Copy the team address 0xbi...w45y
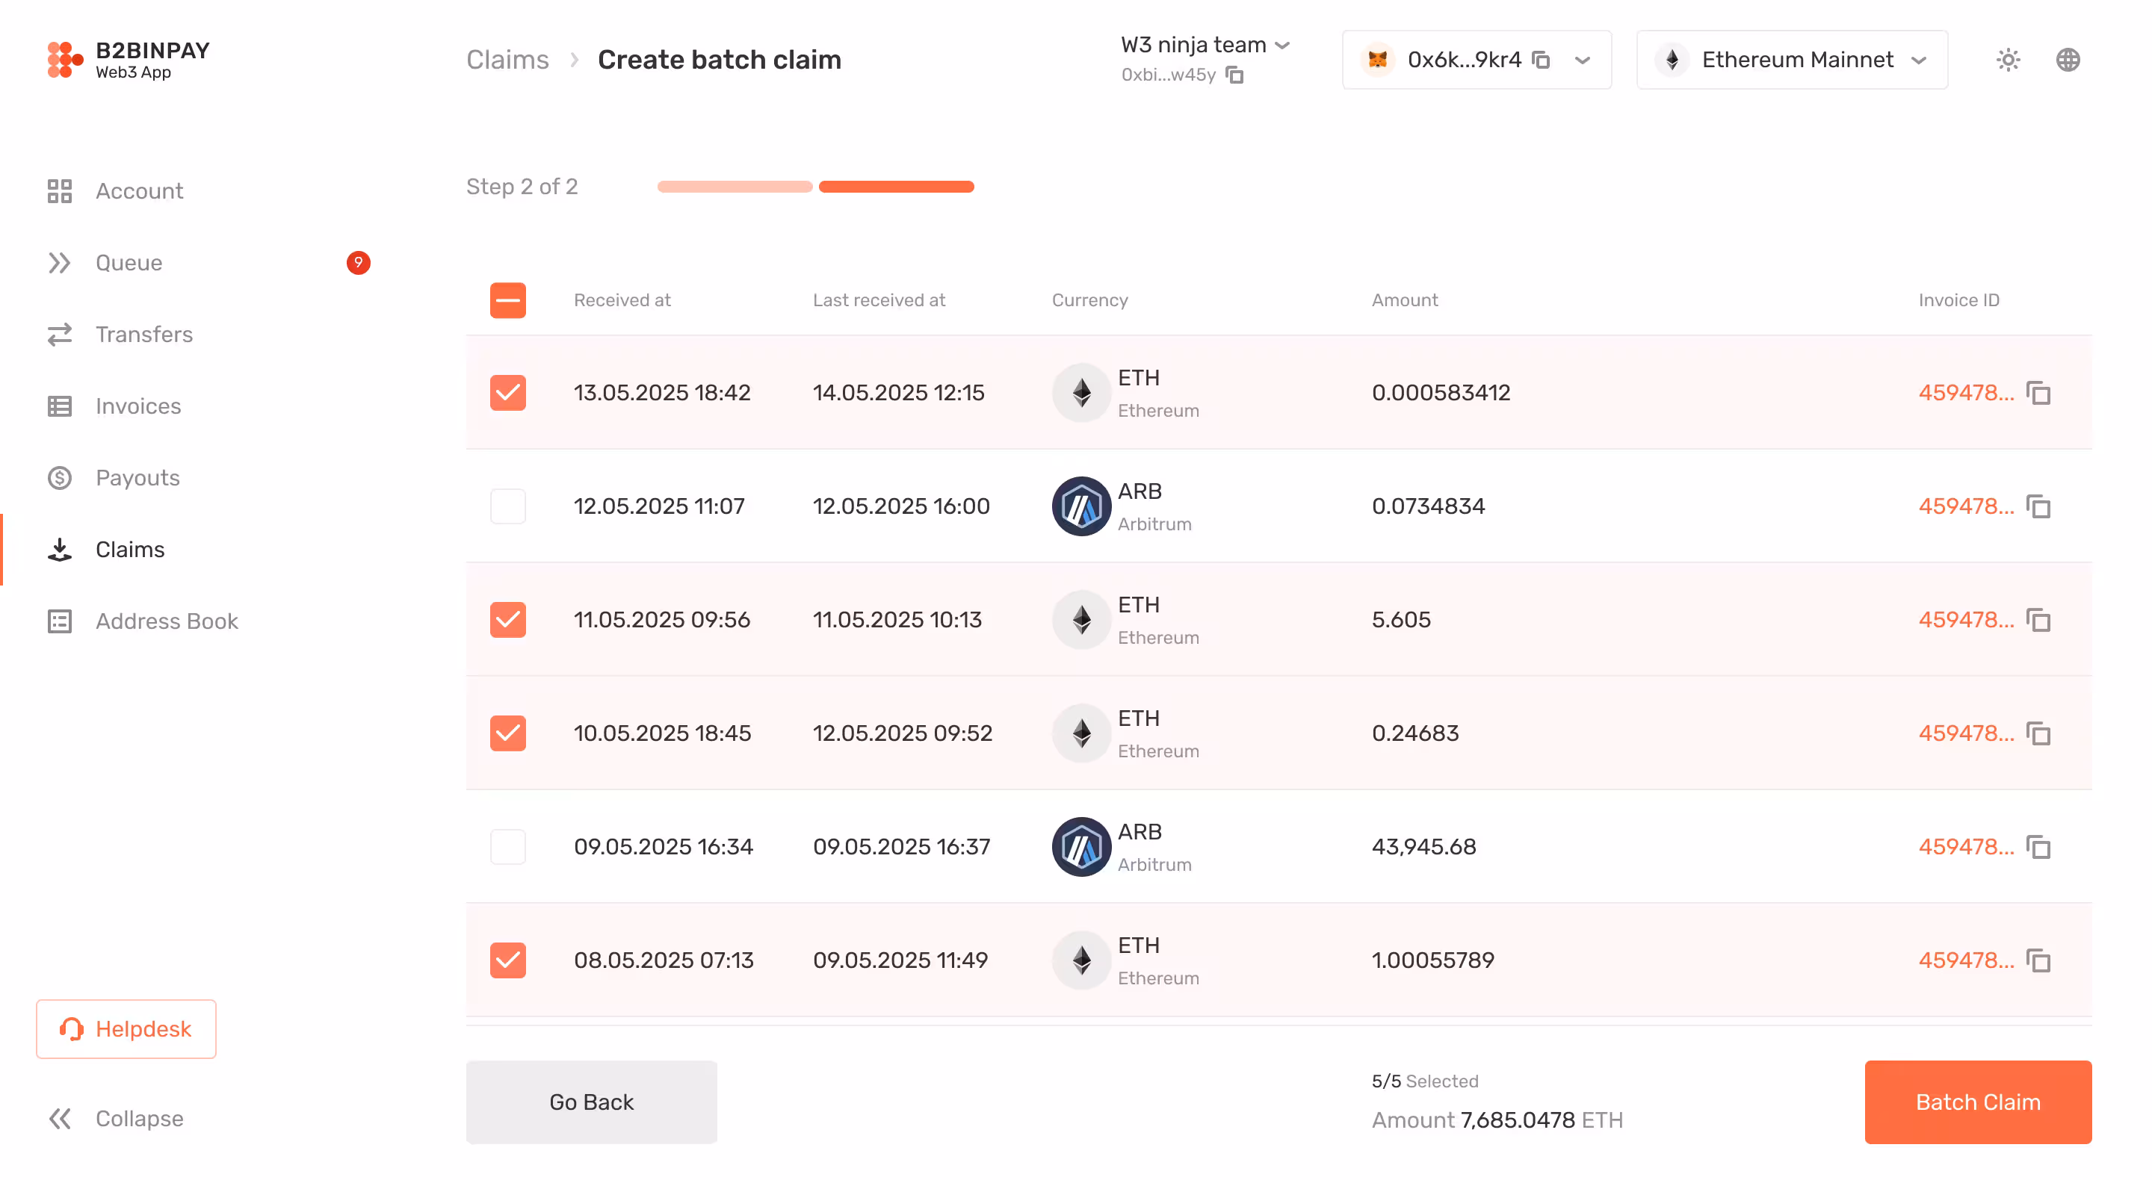The height and width of the screenshot is (1180, 2152). coord(1234,75)
